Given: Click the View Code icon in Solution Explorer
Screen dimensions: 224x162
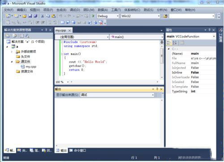Looking at the screenshot, I should click(x=22, y=36).
